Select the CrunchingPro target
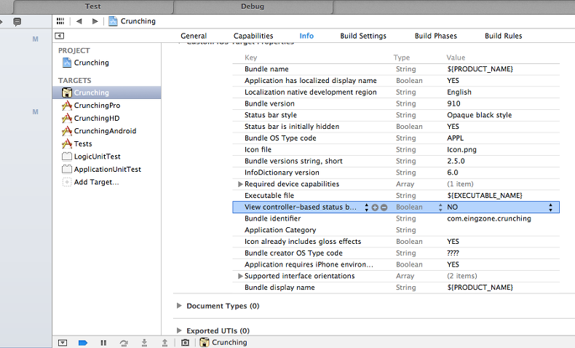Viewport: 575px width, 348px height. pos(97,106)
